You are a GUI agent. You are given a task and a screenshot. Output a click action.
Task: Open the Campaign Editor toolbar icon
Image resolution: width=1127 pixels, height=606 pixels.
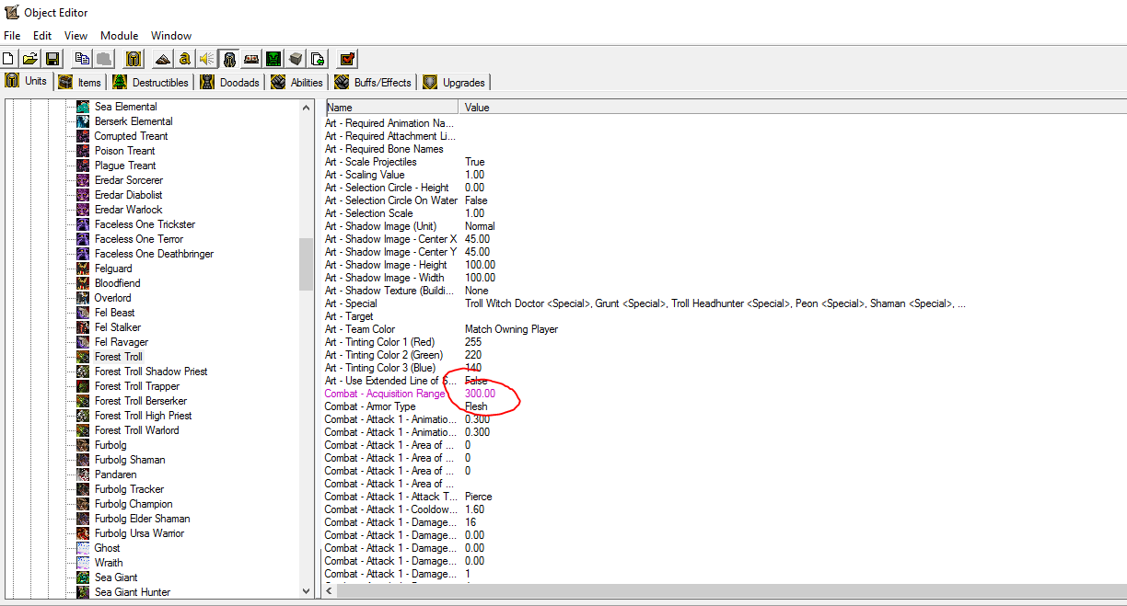[x=251, y=59]
